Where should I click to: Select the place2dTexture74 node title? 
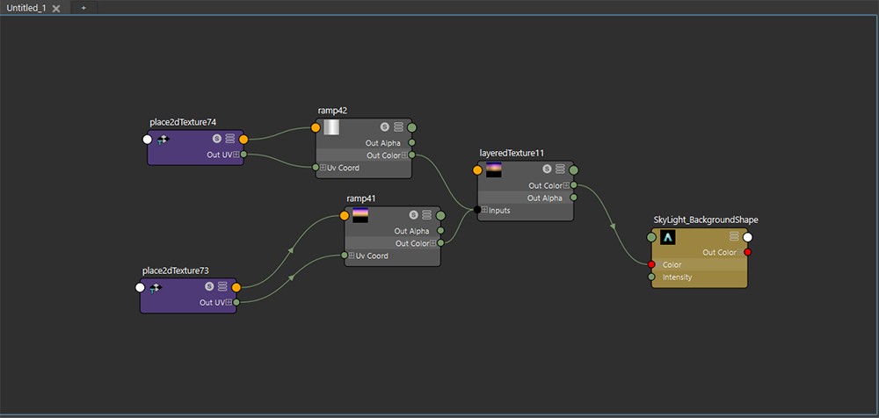[x=184, y=121]
